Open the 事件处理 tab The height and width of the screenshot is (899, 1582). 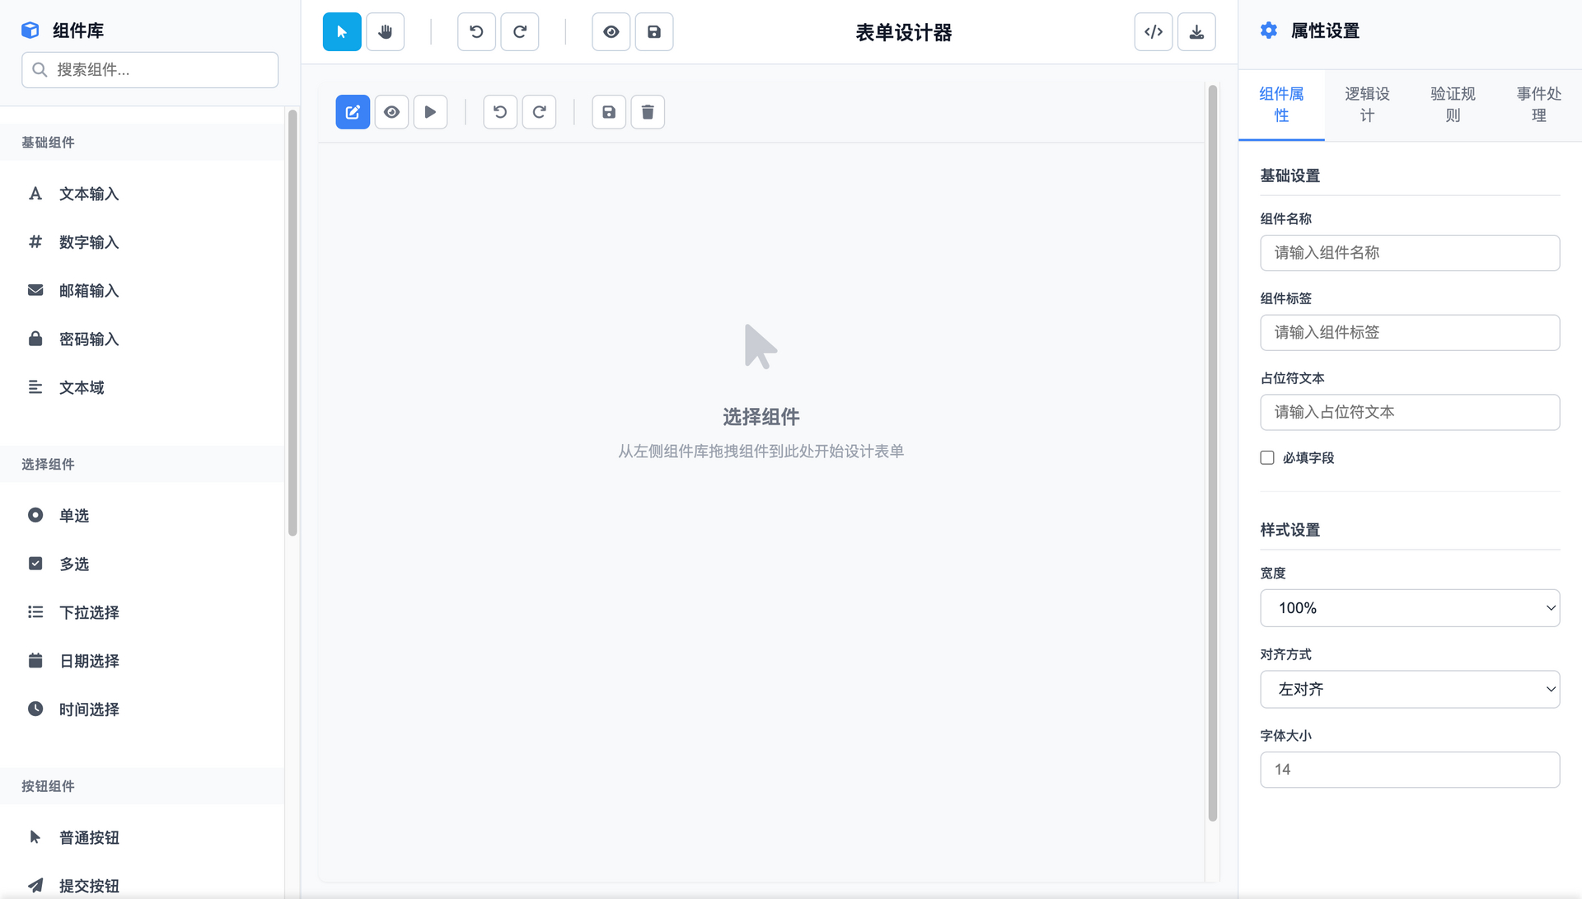click(1538, 105)
